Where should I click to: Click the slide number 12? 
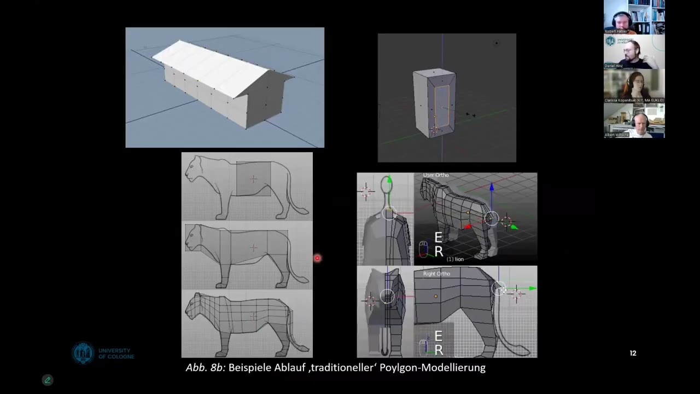coord(633,354)
